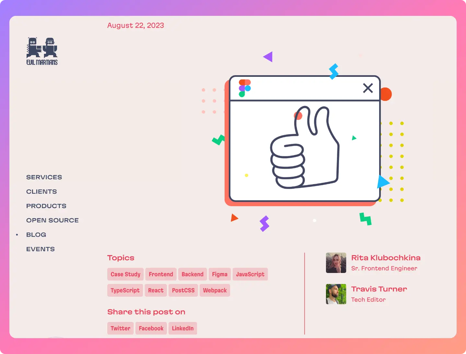Select the Webpack topic tag
The image size is (466, 354).
pyautogui.click(x=215, y=290)
